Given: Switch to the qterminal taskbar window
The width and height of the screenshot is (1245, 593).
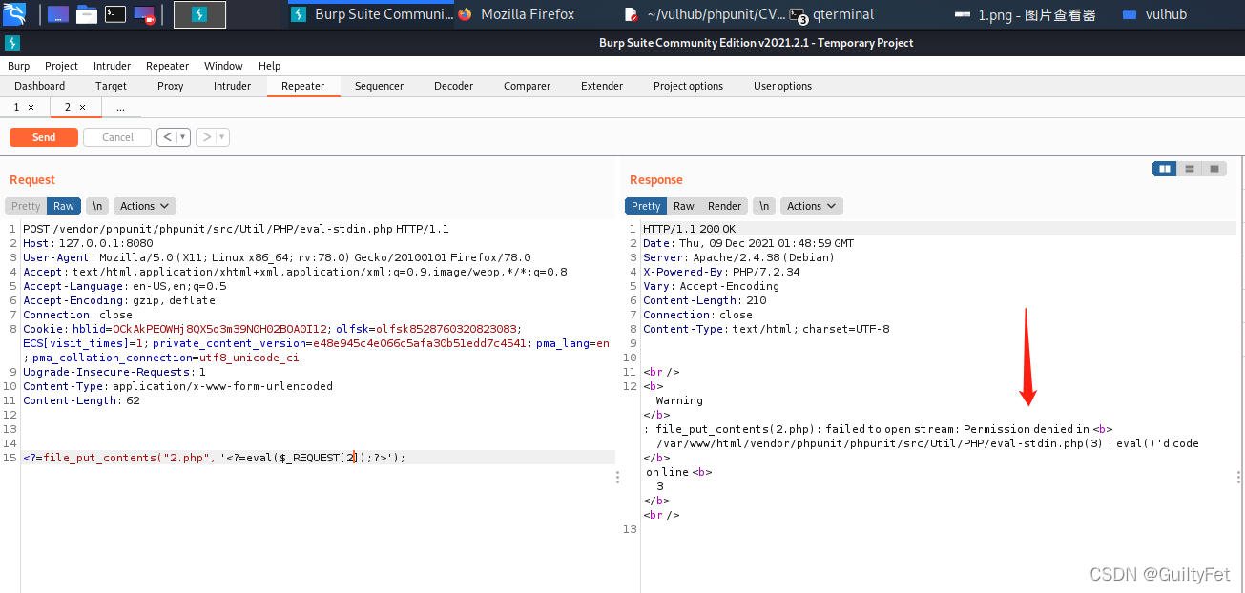Looking at the screenshot, I should point(832,14).
